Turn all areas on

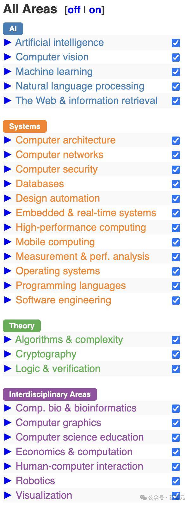[x=95, y=10]
